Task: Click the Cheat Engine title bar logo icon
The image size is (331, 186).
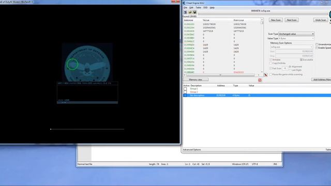Action: [x=184, y=3]
